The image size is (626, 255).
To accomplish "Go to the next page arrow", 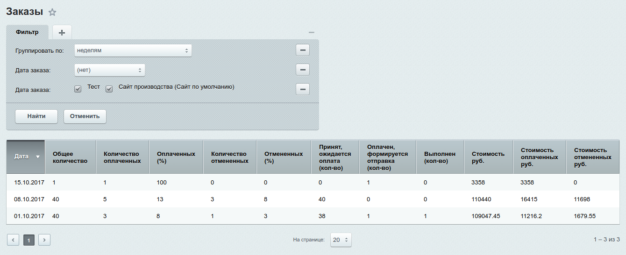I will [x=44, y=240].
